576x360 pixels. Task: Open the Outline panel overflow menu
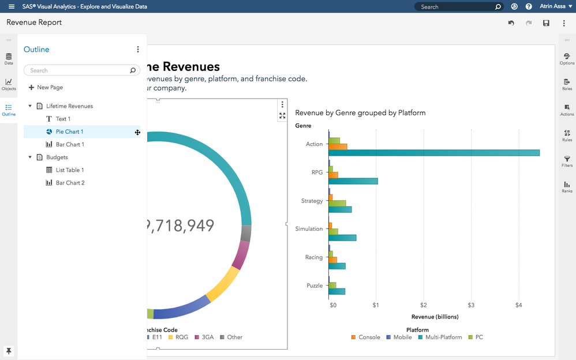138,50
